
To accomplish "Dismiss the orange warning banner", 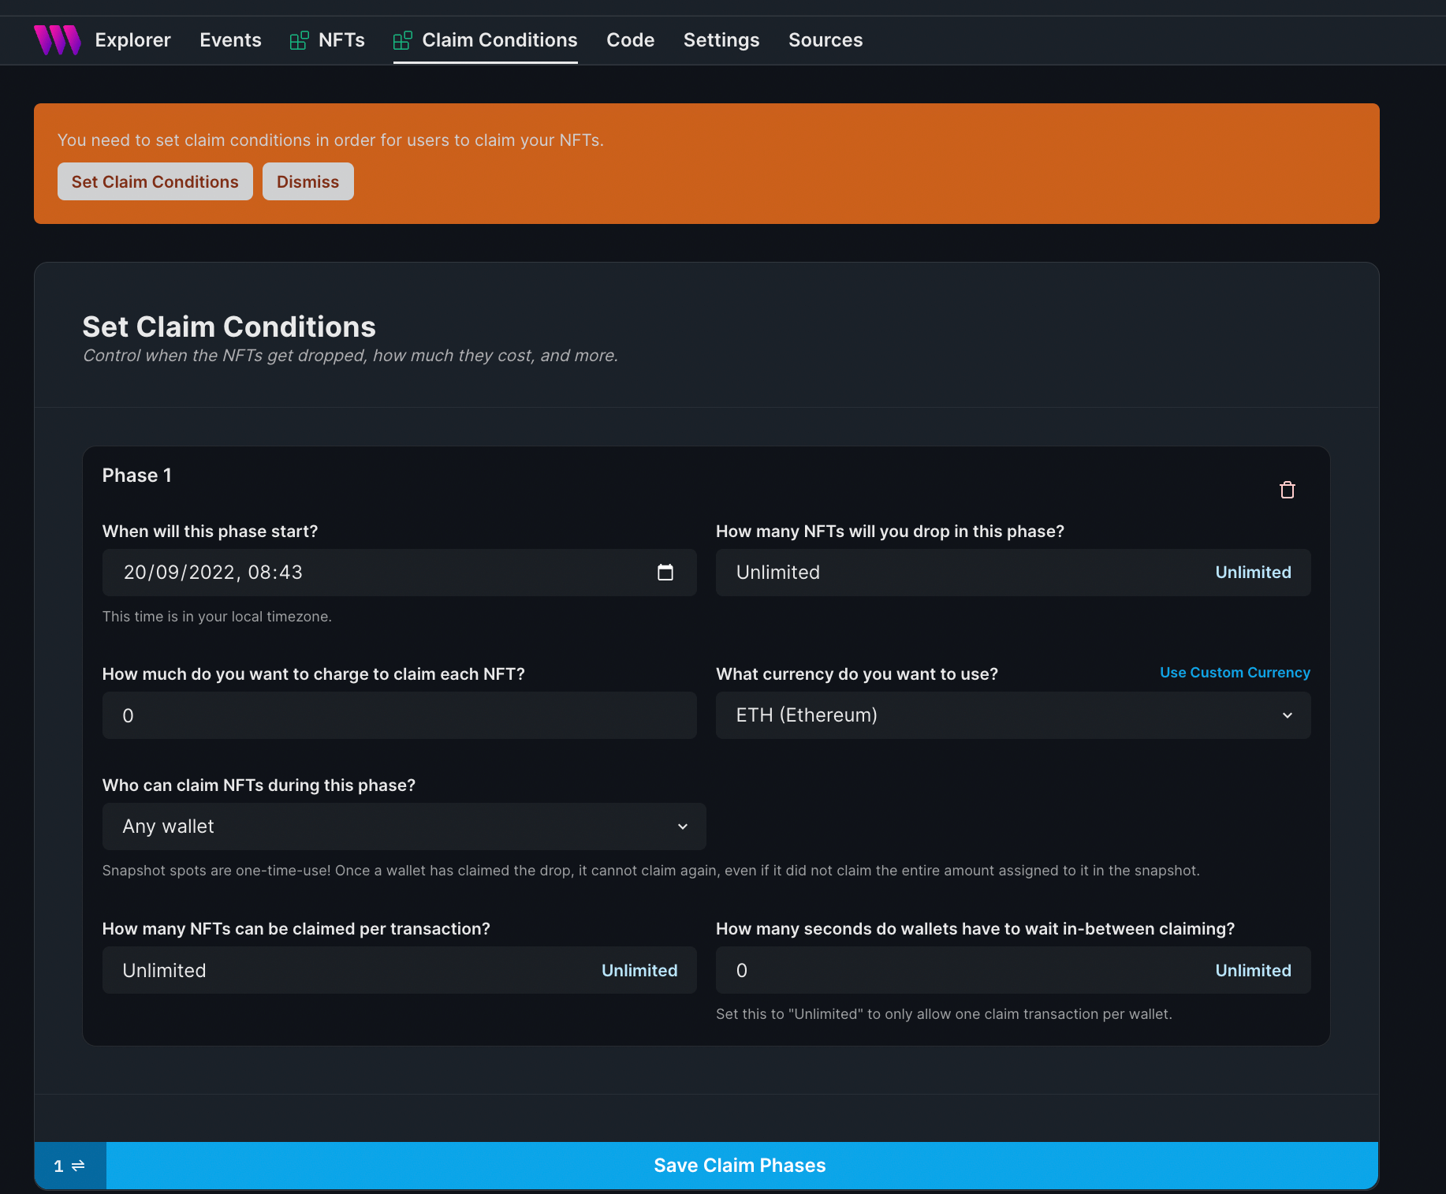I will (307, 182).
